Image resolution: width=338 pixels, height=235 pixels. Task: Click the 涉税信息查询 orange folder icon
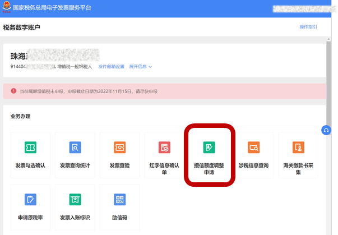point(253,148)
